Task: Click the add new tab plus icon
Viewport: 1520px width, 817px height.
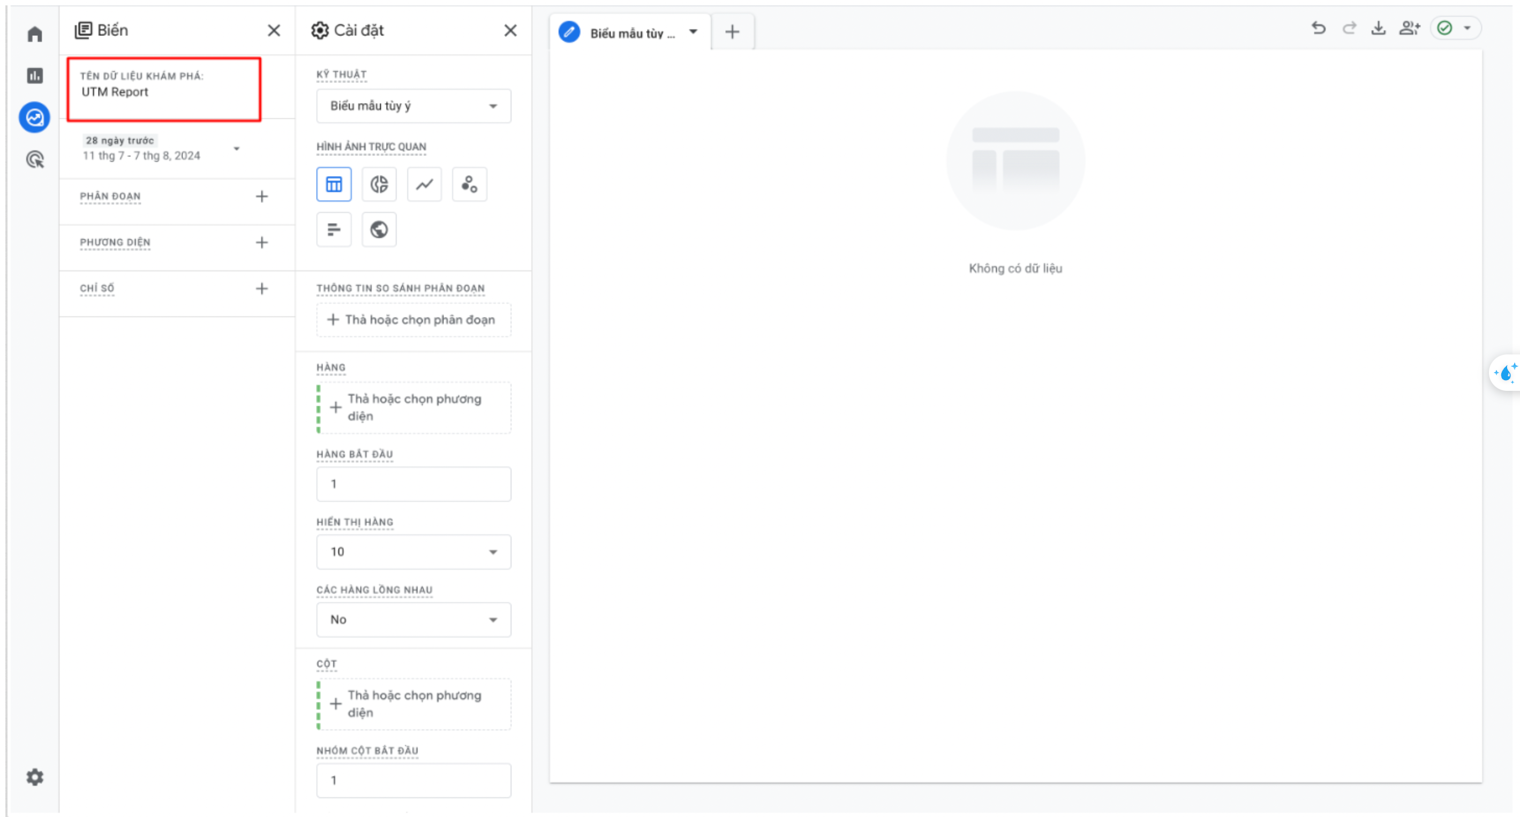Action: point(731,32)
